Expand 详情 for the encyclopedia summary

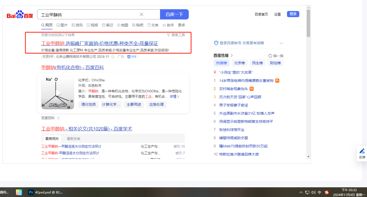[x=174, y=96]
